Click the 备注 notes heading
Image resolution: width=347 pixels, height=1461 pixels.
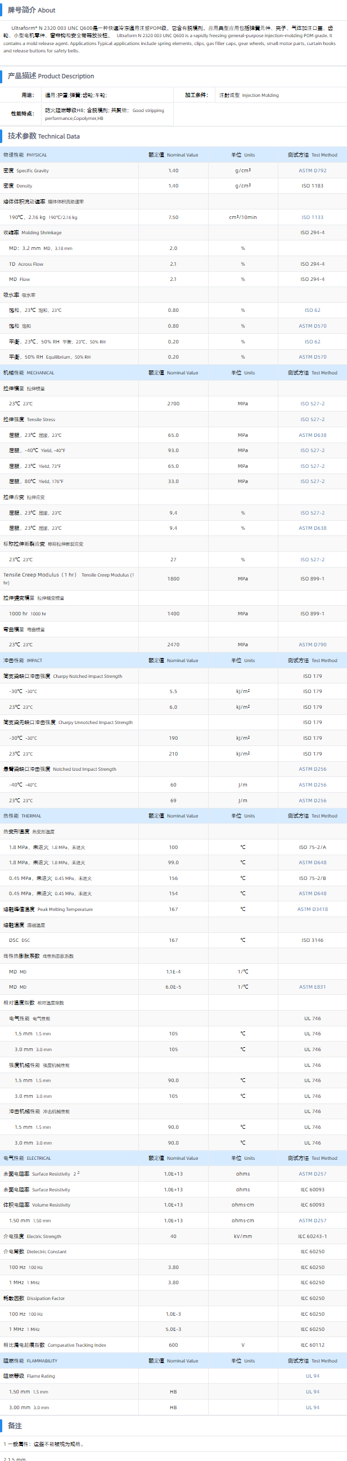coord(15,1426)
